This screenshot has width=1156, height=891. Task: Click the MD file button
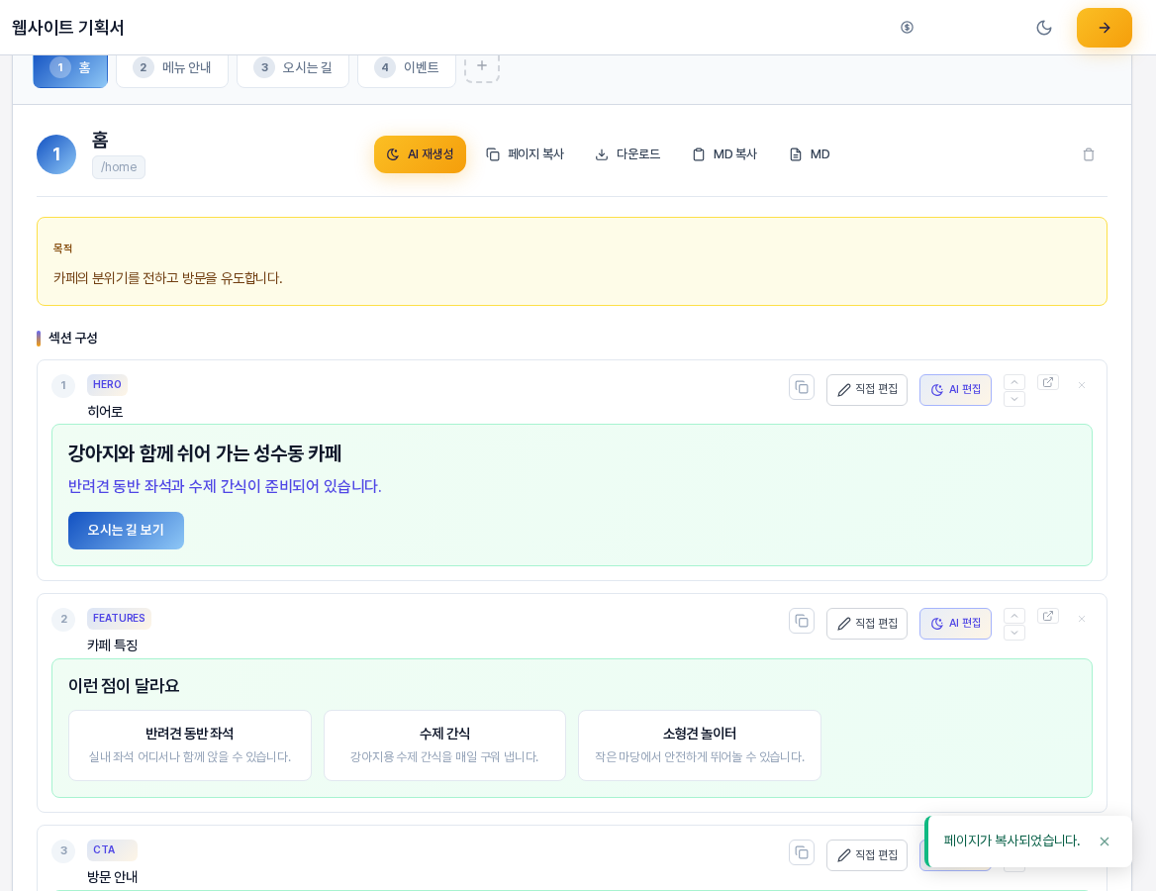pos(810,154)
